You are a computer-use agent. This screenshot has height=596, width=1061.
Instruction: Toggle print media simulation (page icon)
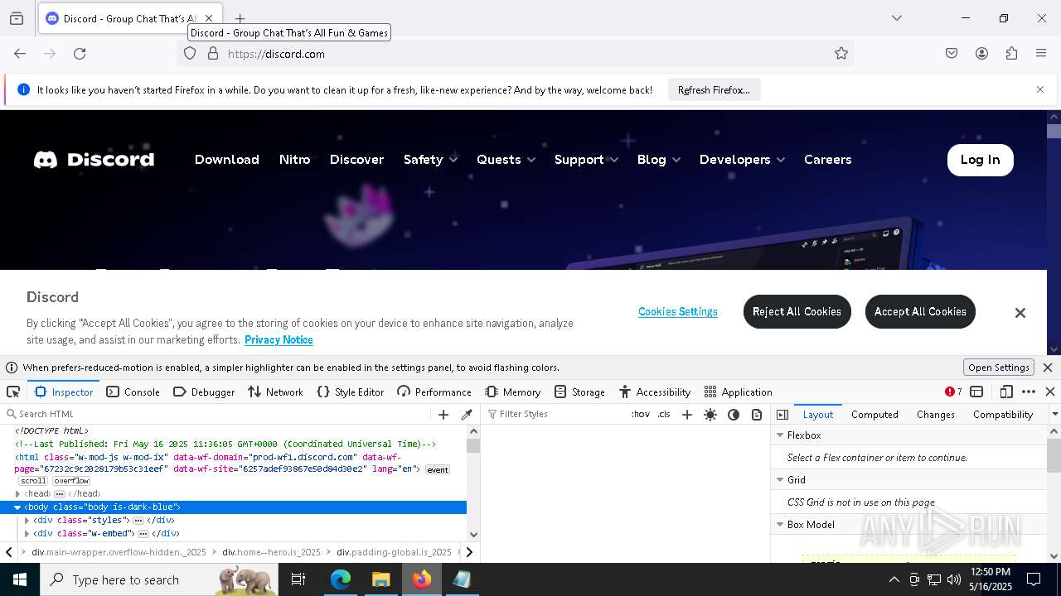coord(757,415)
